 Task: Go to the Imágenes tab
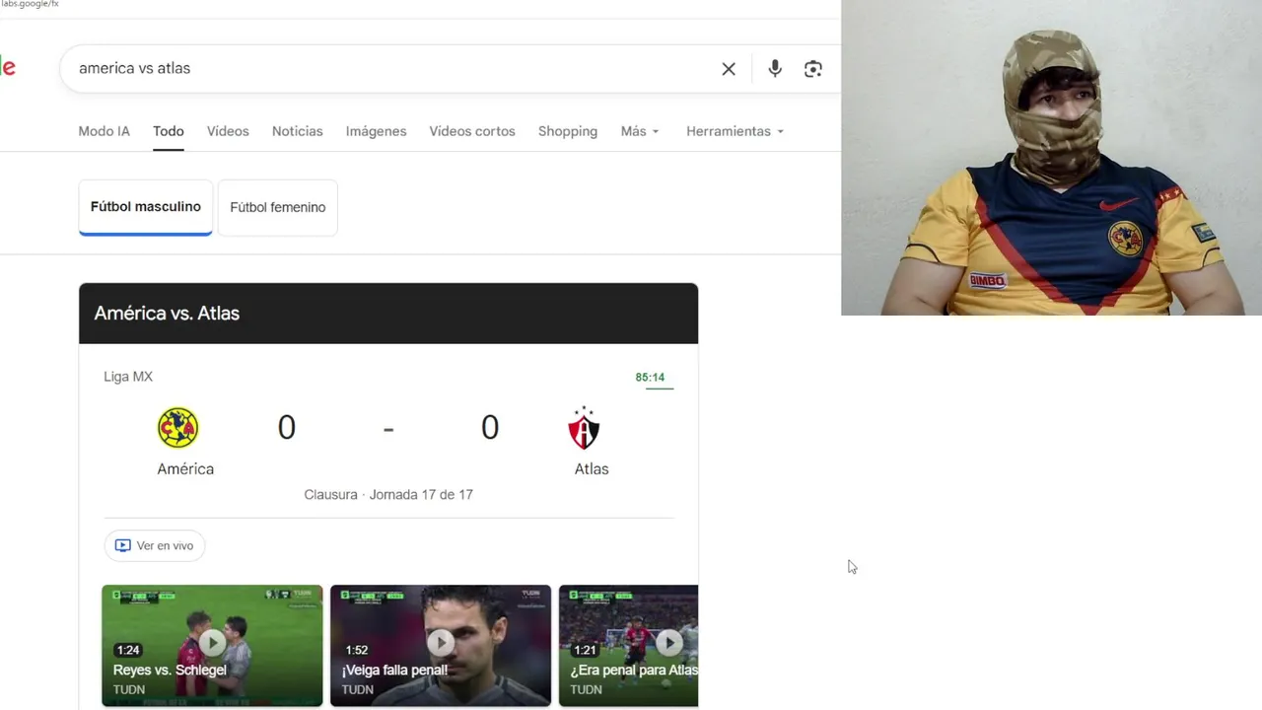pos(376,131)
